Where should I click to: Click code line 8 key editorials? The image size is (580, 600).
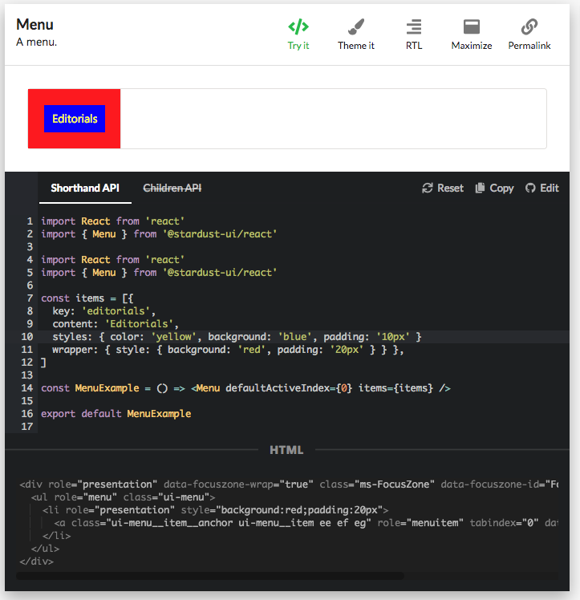pos(104,311)
